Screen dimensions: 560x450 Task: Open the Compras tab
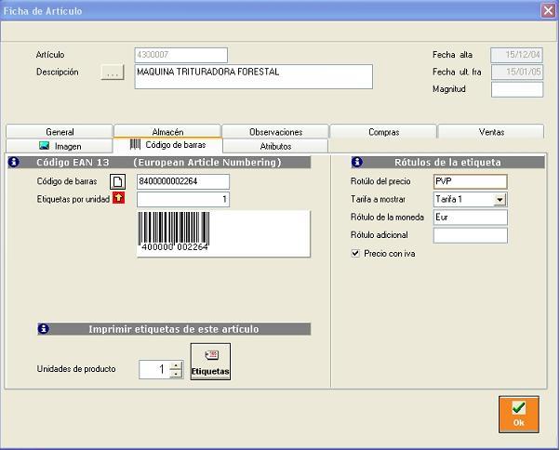tap(383, 132)
